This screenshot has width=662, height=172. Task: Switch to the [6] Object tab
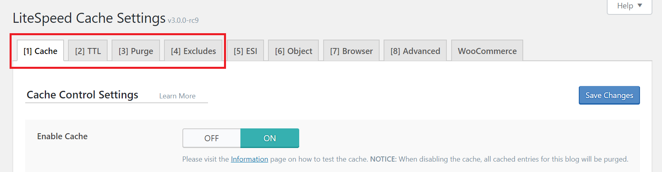pos(294,51)
